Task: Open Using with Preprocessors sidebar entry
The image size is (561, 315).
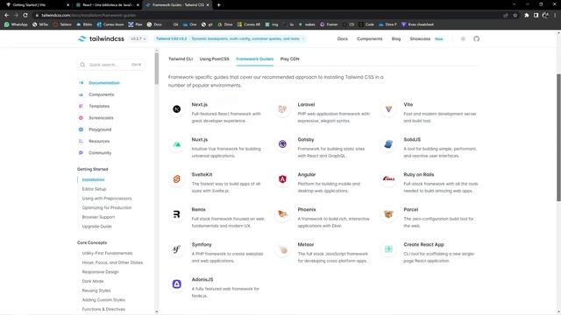Action: pyautogui.click(x=107, y=199)
